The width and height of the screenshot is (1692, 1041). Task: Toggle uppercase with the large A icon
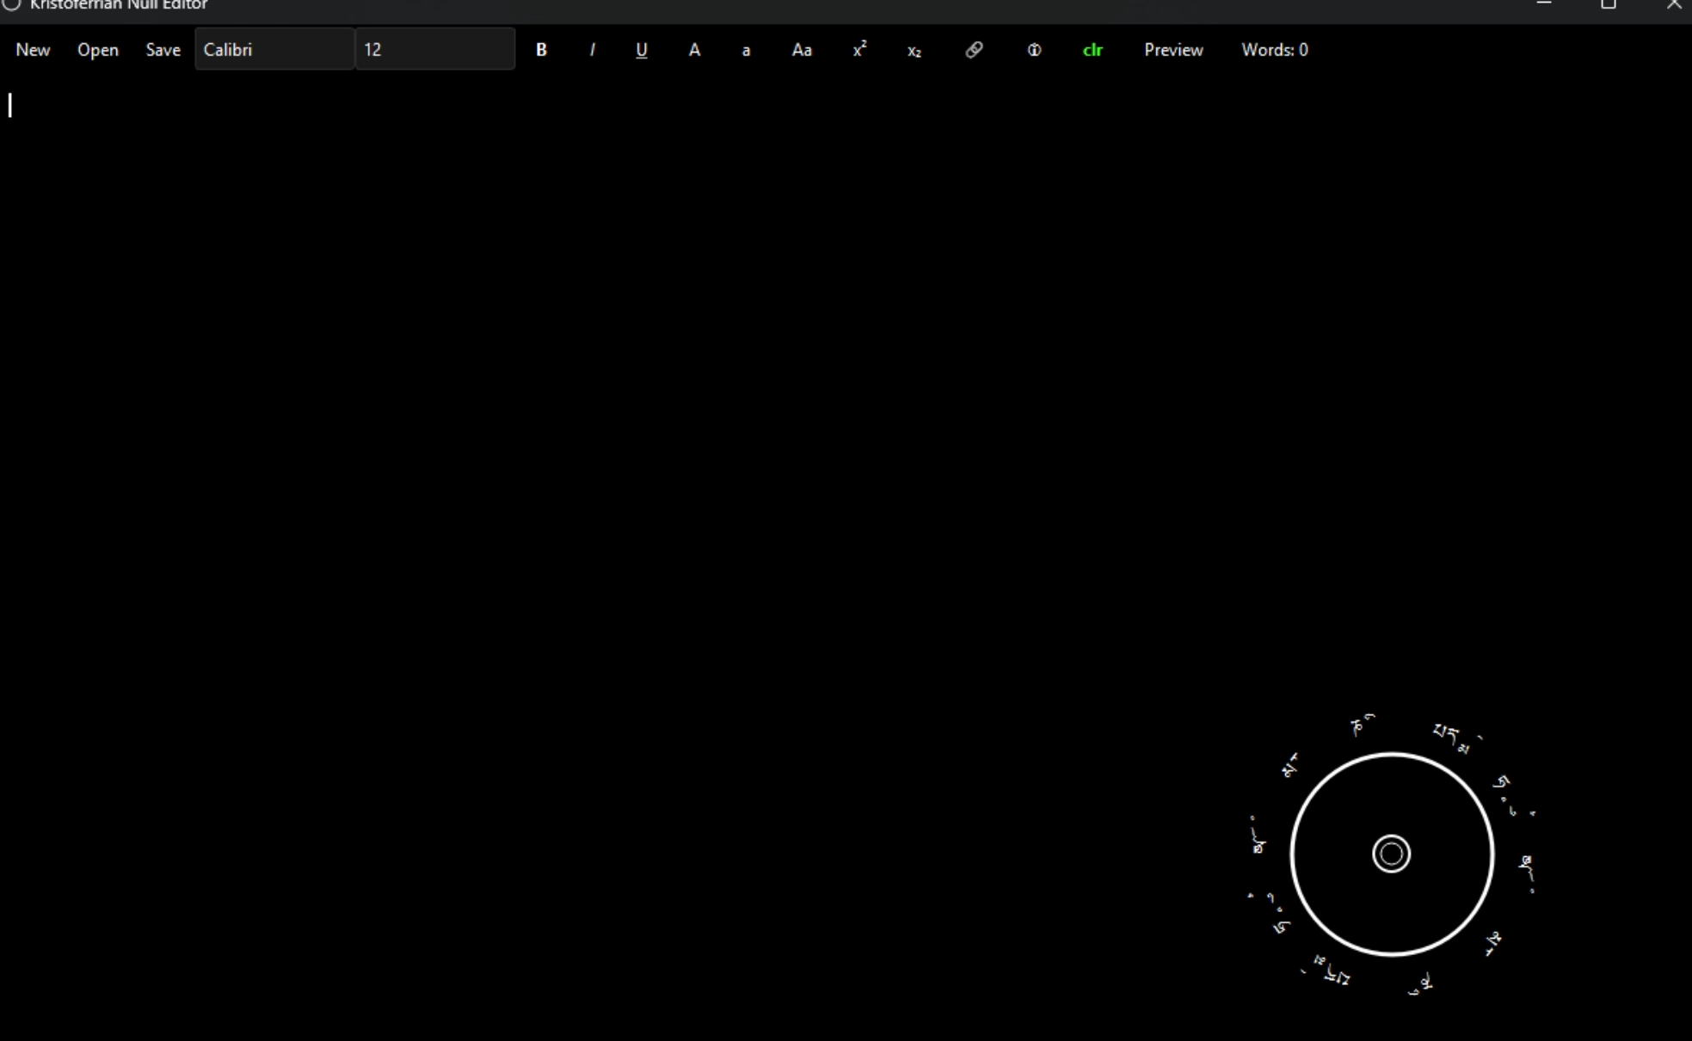tap(694, 49)
